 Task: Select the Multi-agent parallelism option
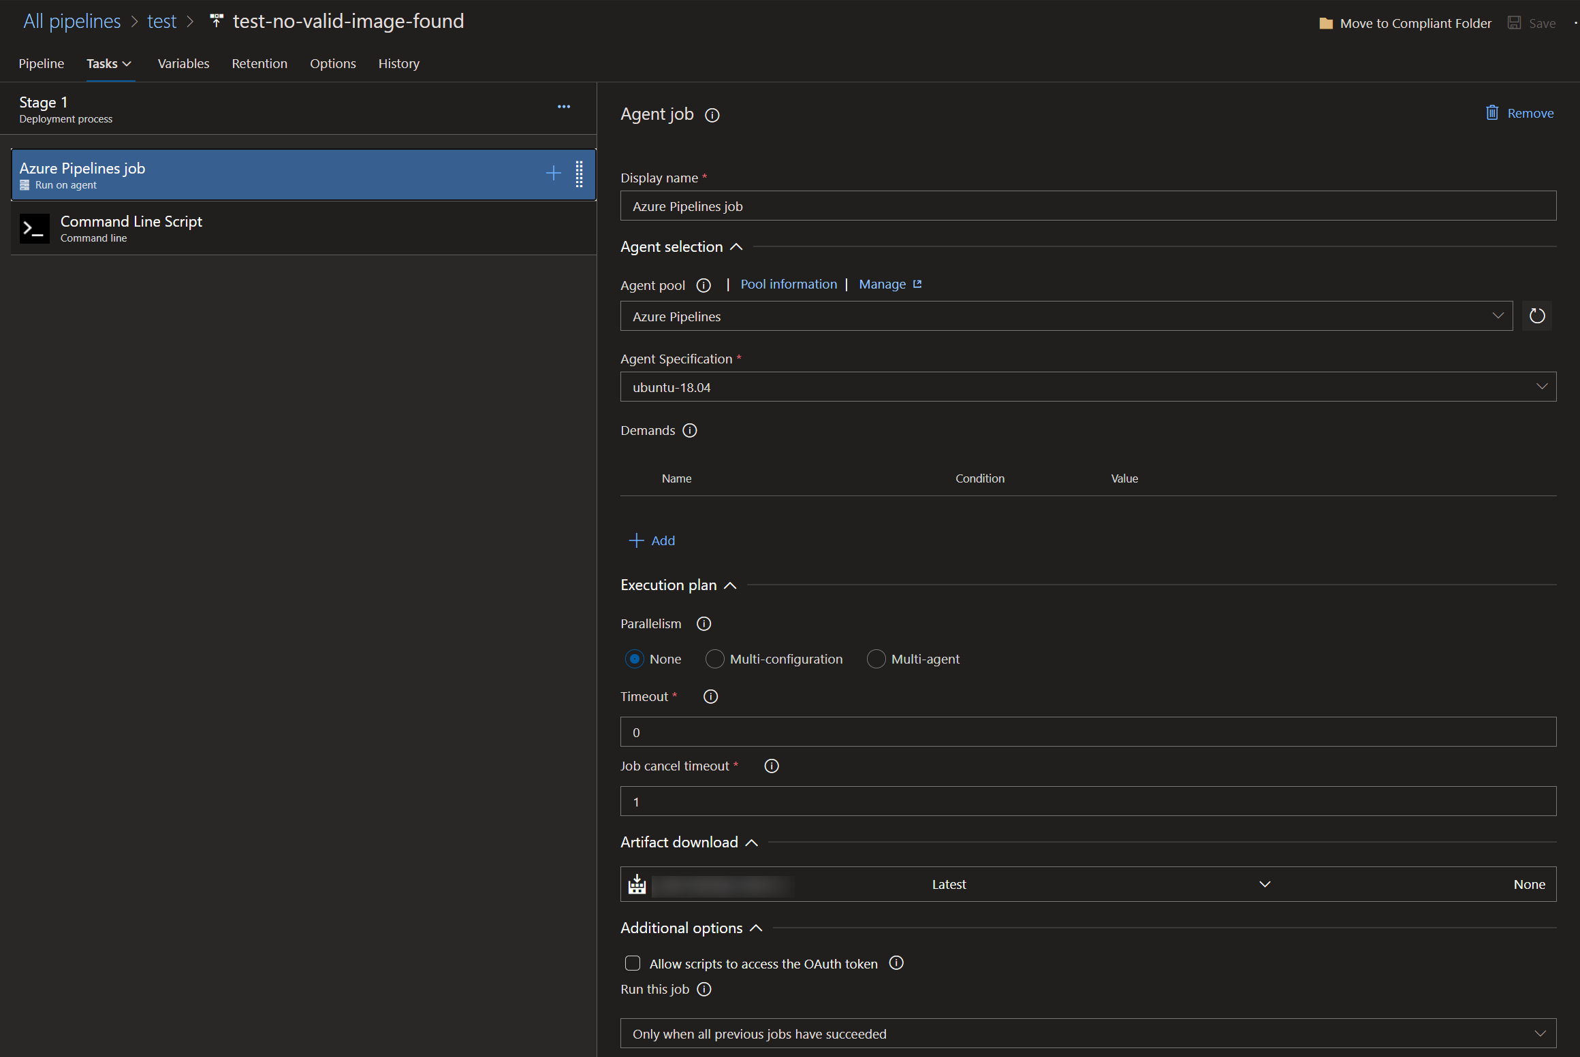pyautogui.click(x=876, y=659)
